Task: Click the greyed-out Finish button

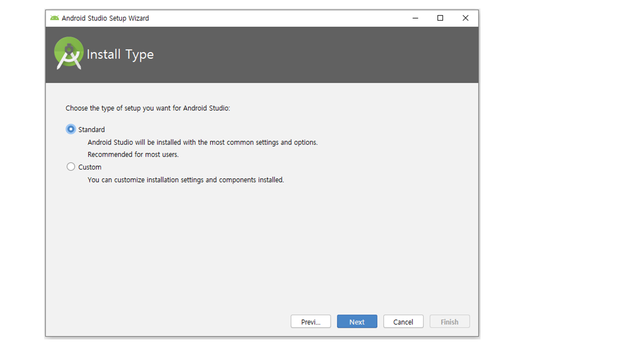Action: (x=449, y=322)
